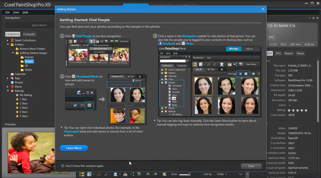Collapse the Folders node arrow
This screenshot has width=321, height=178.
pyautogui.click(x=8, y=44)
